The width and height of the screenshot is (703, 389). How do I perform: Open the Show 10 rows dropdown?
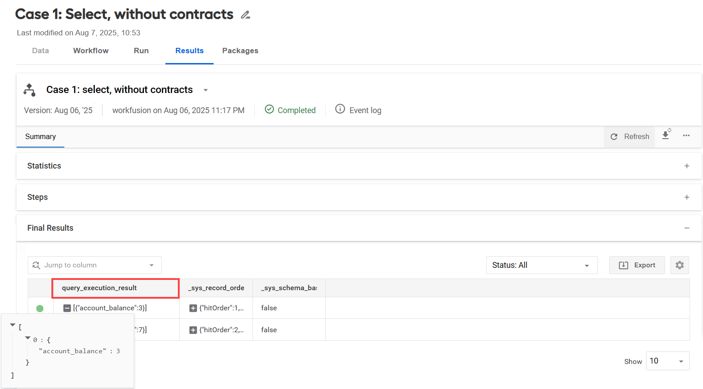pos(668,361)
